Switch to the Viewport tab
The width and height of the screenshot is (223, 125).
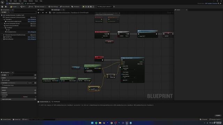coord(41,10)
